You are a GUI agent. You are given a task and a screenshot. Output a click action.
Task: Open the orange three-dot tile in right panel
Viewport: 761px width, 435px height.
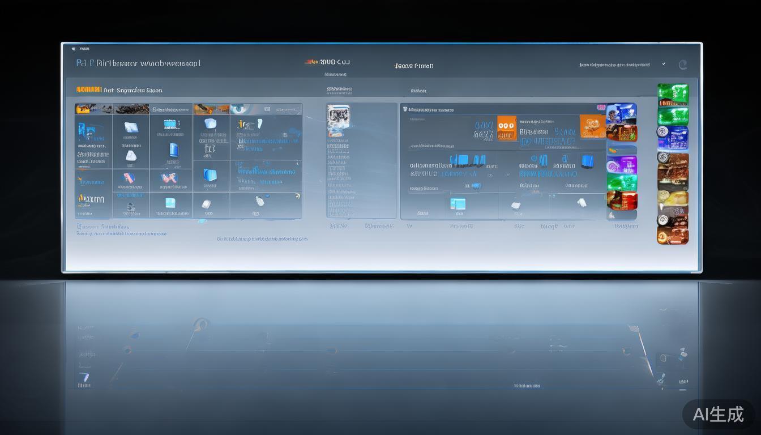pyautogui.click(x=506, y=127)
